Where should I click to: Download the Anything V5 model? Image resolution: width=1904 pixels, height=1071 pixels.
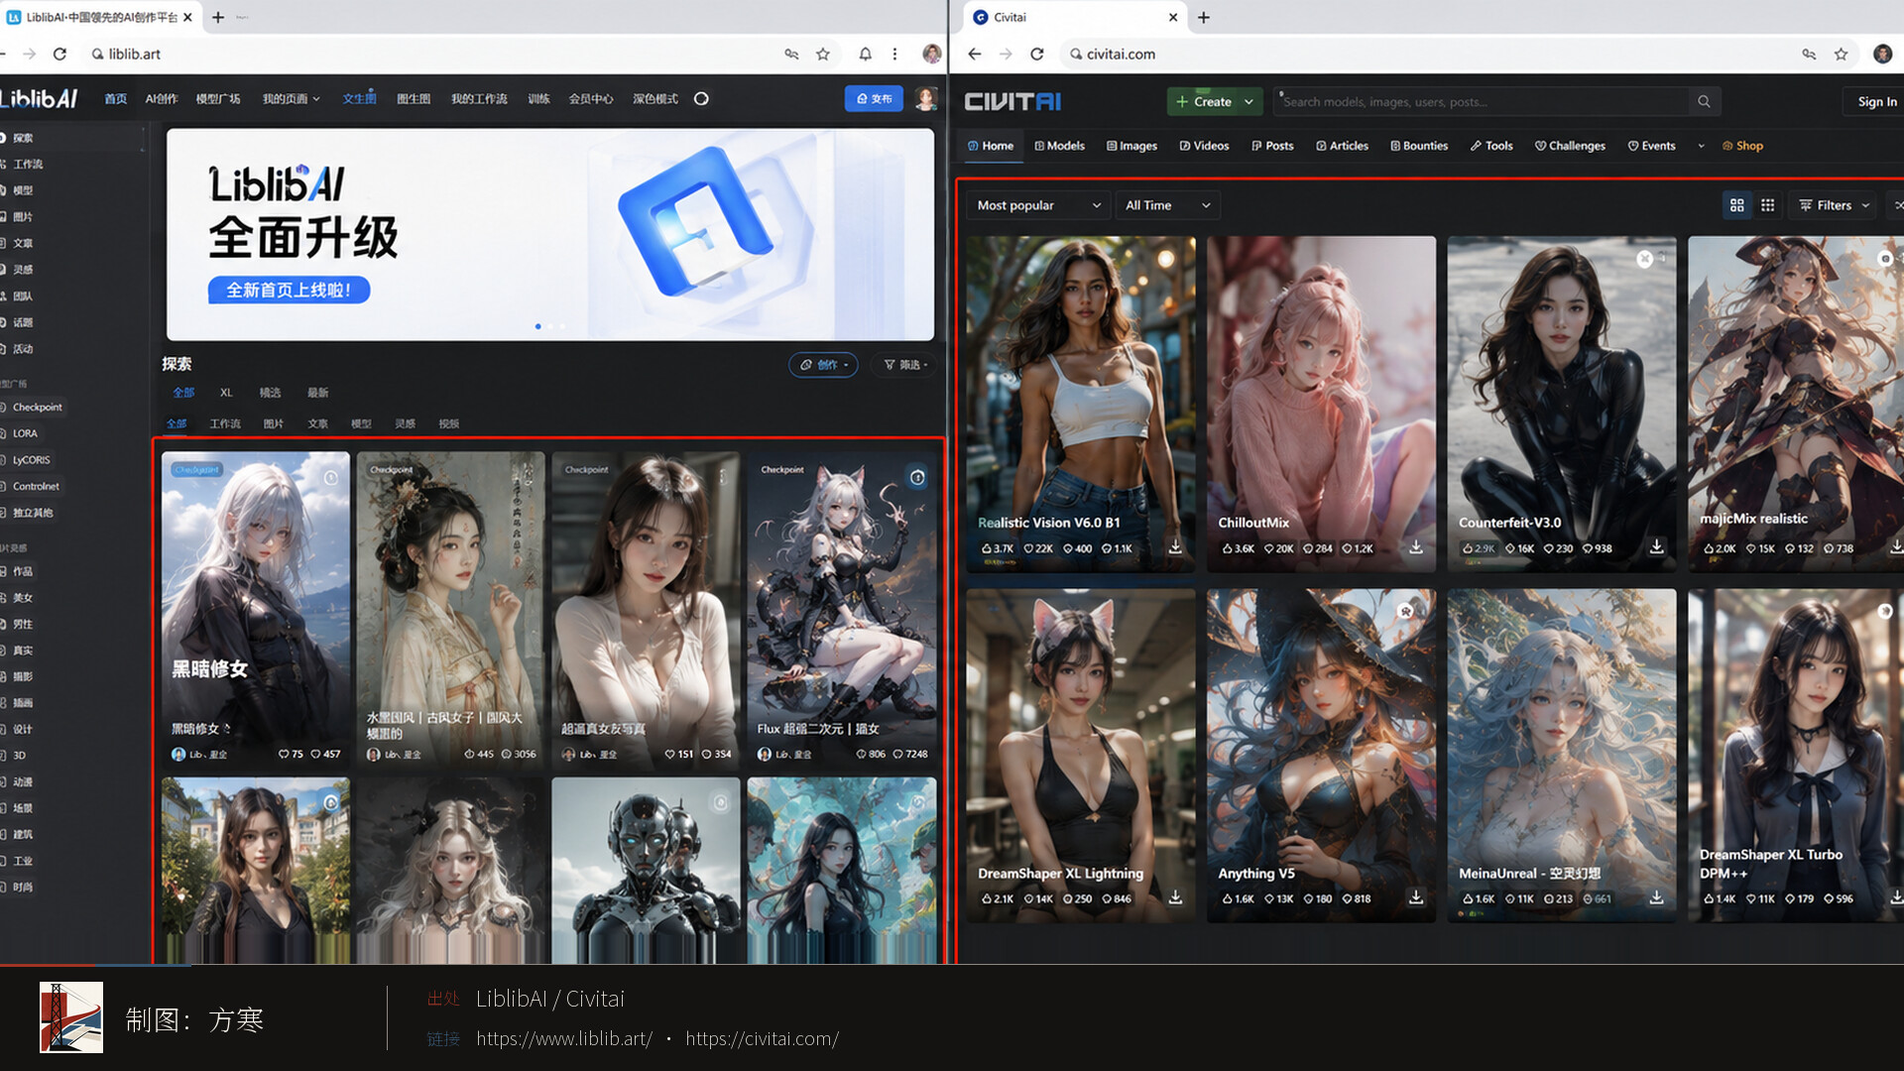[x=1416, y=897]
